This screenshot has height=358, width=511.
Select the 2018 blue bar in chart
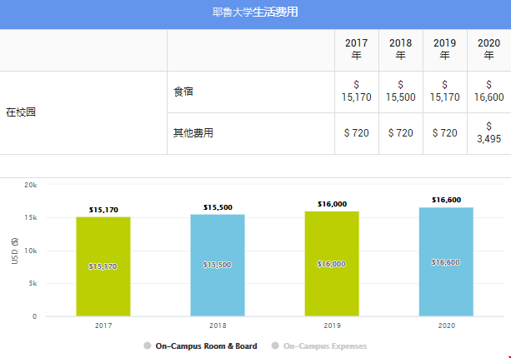(x=218, y=266)
